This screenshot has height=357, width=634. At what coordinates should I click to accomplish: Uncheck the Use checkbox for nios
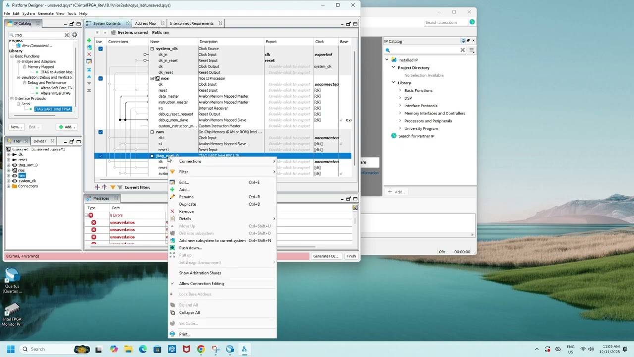(101, 78)
